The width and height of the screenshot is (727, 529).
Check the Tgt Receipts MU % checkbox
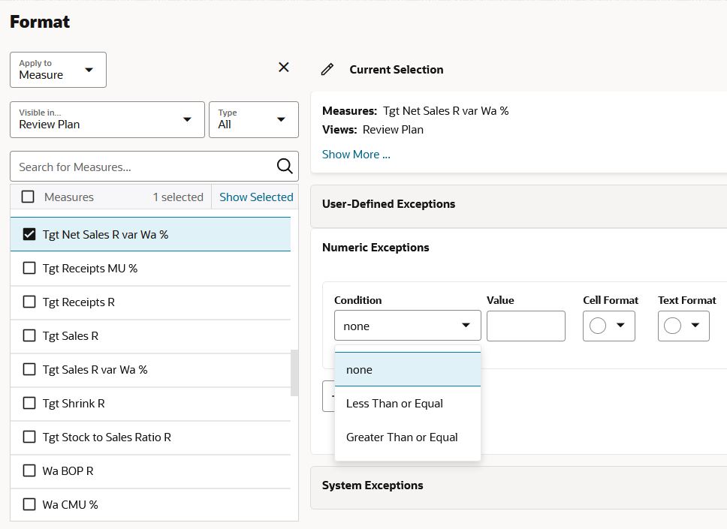click(x=29, y=268)
